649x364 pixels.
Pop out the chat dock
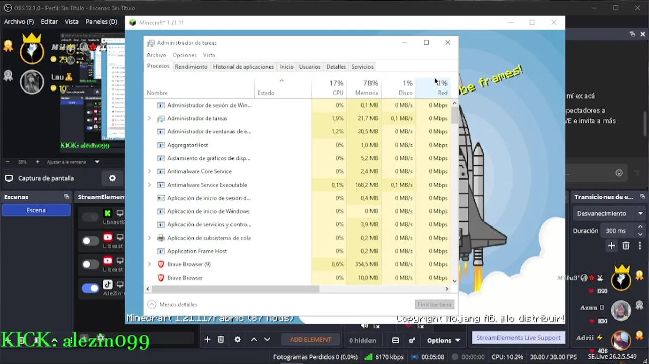click(x=632, y=34)
